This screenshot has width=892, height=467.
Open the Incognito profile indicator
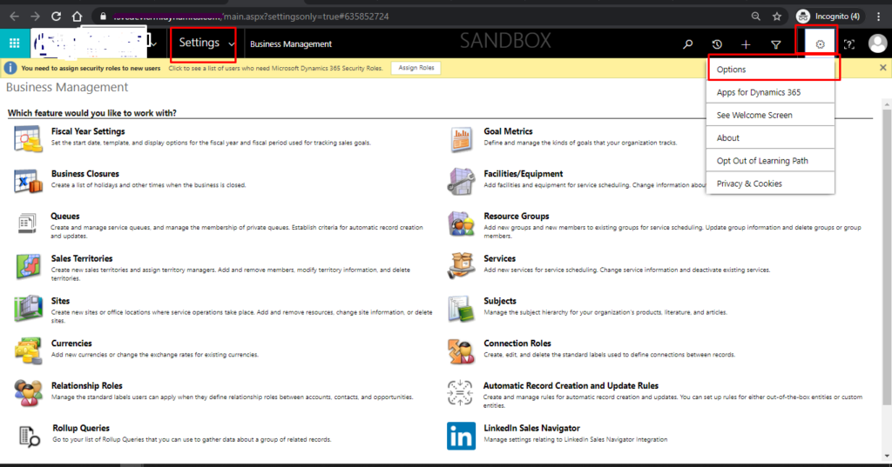pos(828,17)
